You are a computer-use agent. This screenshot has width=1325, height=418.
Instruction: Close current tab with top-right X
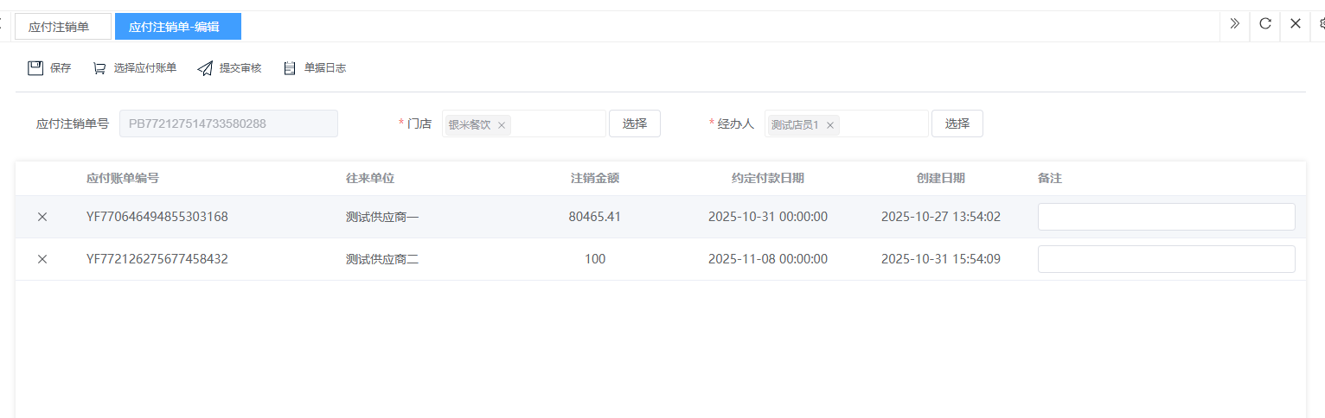tap(1295, 24)
